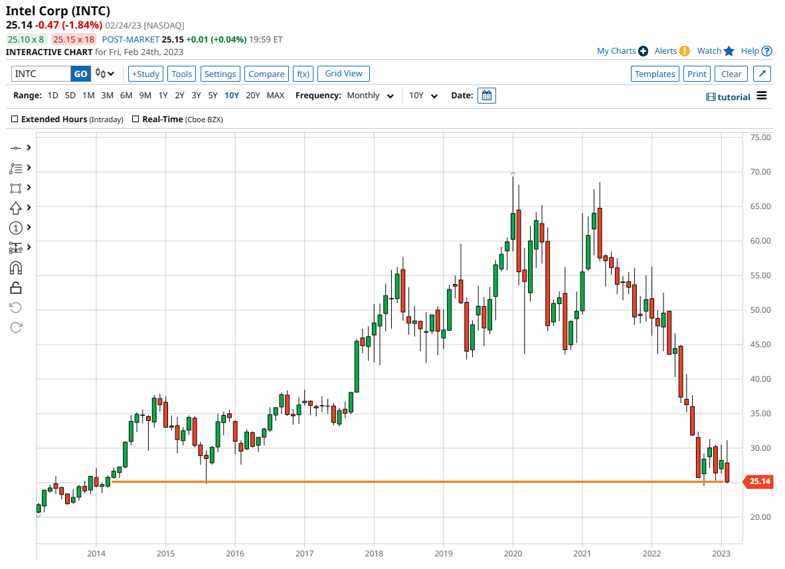Click the Print button
785x569 pixels.
coord(697,74)
